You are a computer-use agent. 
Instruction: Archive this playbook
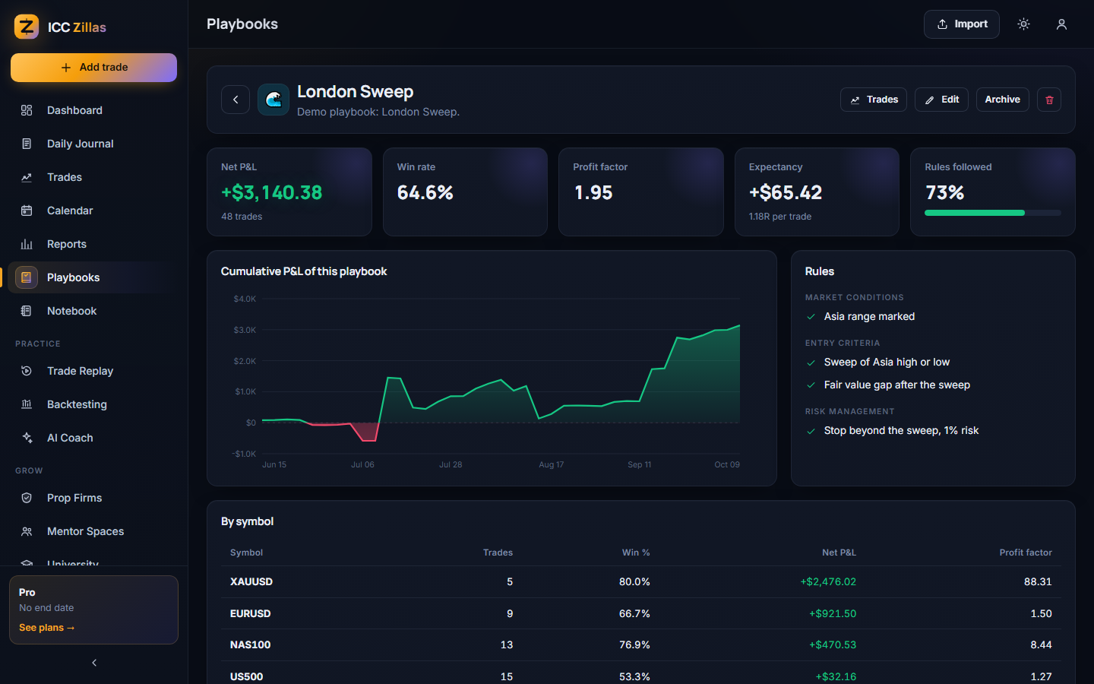click(1002, 100)
